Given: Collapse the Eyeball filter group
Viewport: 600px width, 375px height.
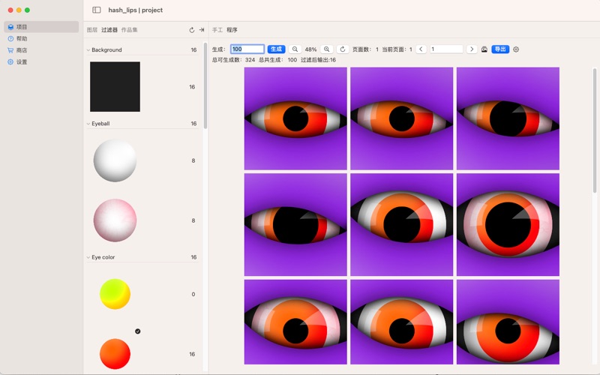Looking at the screenshot, I should coord(88,124).
